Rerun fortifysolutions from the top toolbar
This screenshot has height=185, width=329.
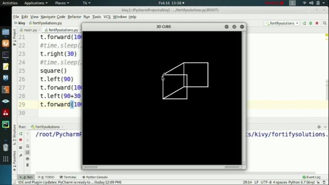click(304, 23)
